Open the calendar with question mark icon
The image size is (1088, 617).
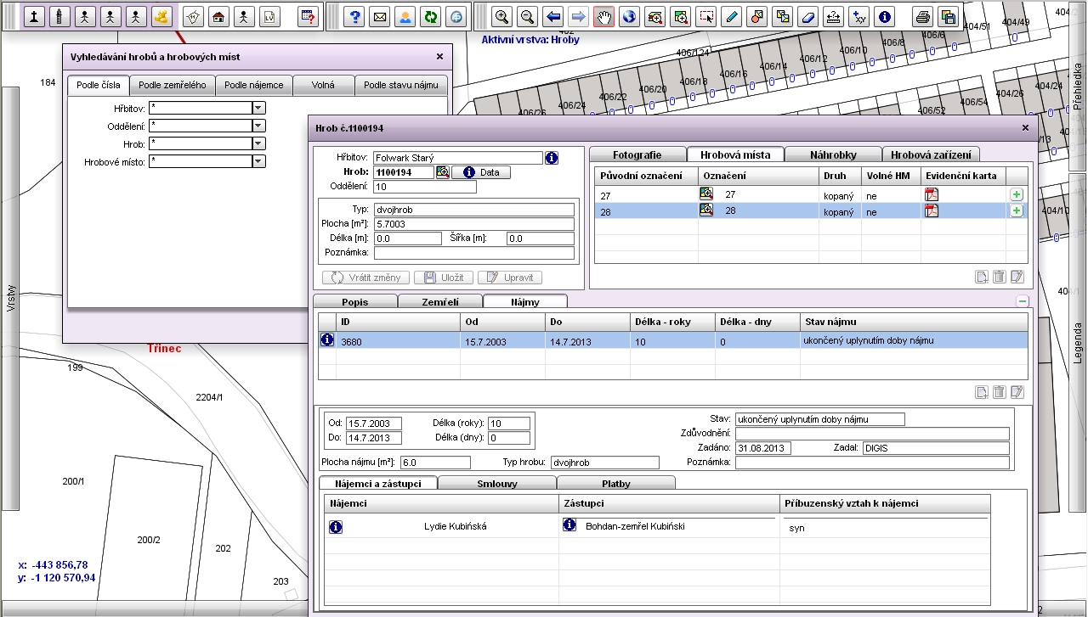[309, 17]
